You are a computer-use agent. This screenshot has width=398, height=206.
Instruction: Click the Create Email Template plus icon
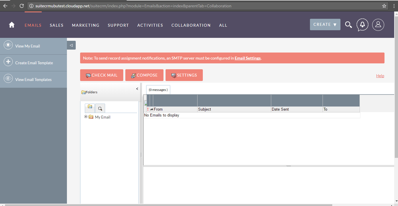pos(8,62)
